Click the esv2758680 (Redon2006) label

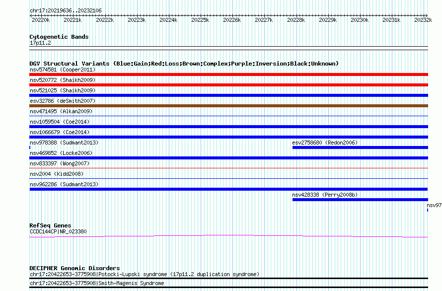(325, 143)
